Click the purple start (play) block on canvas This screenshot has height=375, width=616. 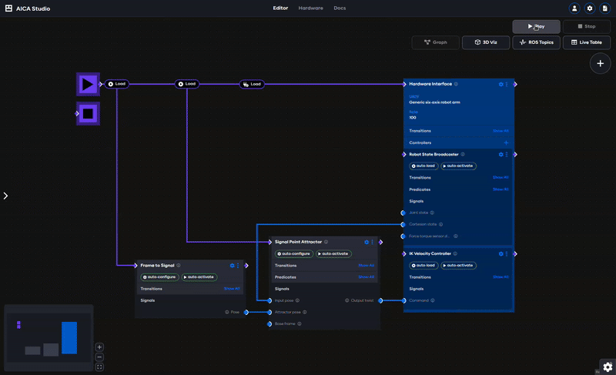point(88,84)
